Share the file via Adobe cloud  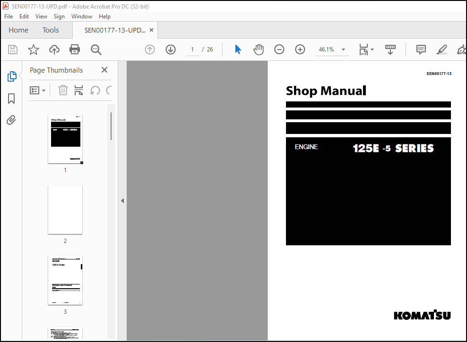[x=54, y=50]
